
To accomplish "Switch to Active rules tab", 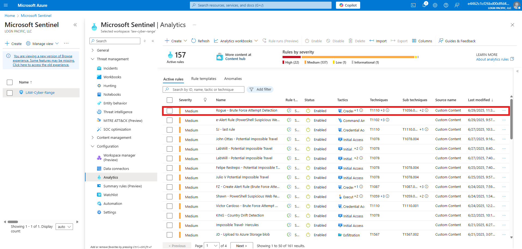I will pos(173,79).
